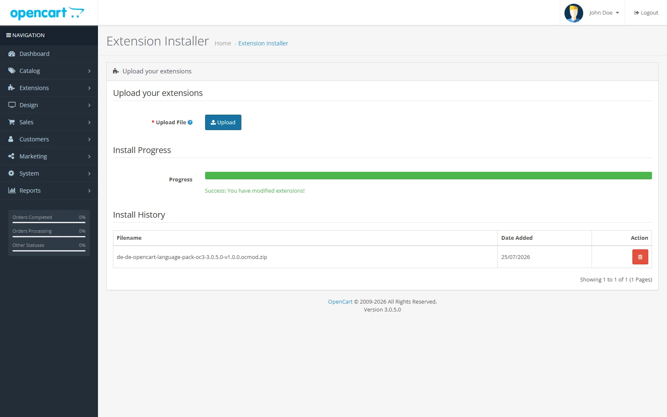Click the Design monitor icon
667x417 pixels.
click(12, 105)
